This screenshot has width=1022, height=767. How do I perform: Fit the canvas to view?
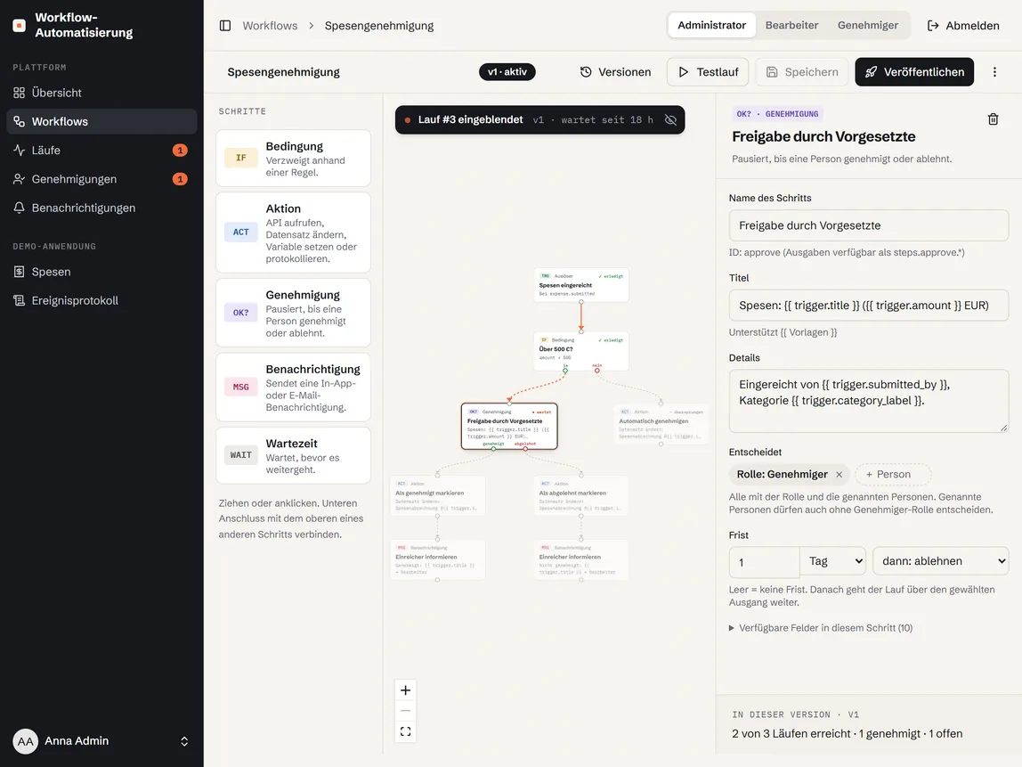405,731
